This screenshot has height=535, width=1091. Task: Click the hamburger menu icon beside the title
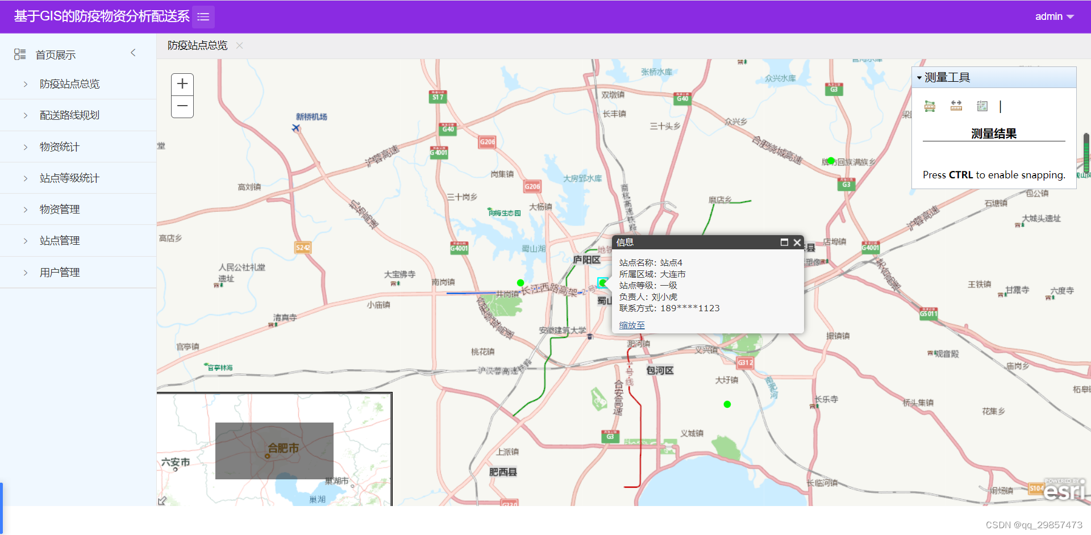tap(203, 16)
